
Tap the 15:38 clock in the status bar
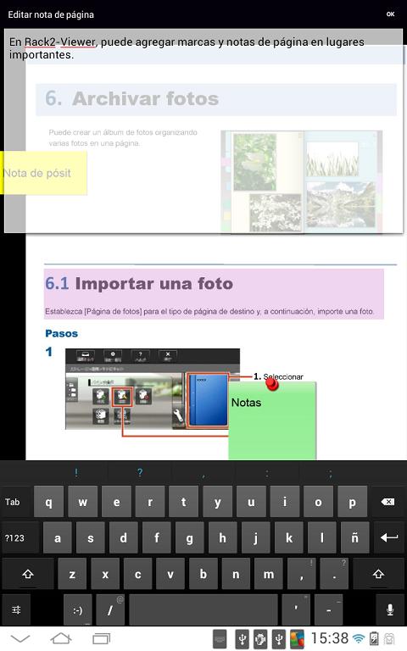pos(330,638)
